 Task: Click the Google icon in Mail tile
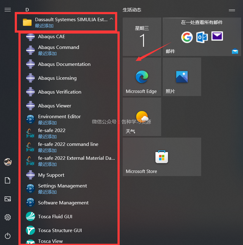tap(187, 37)
